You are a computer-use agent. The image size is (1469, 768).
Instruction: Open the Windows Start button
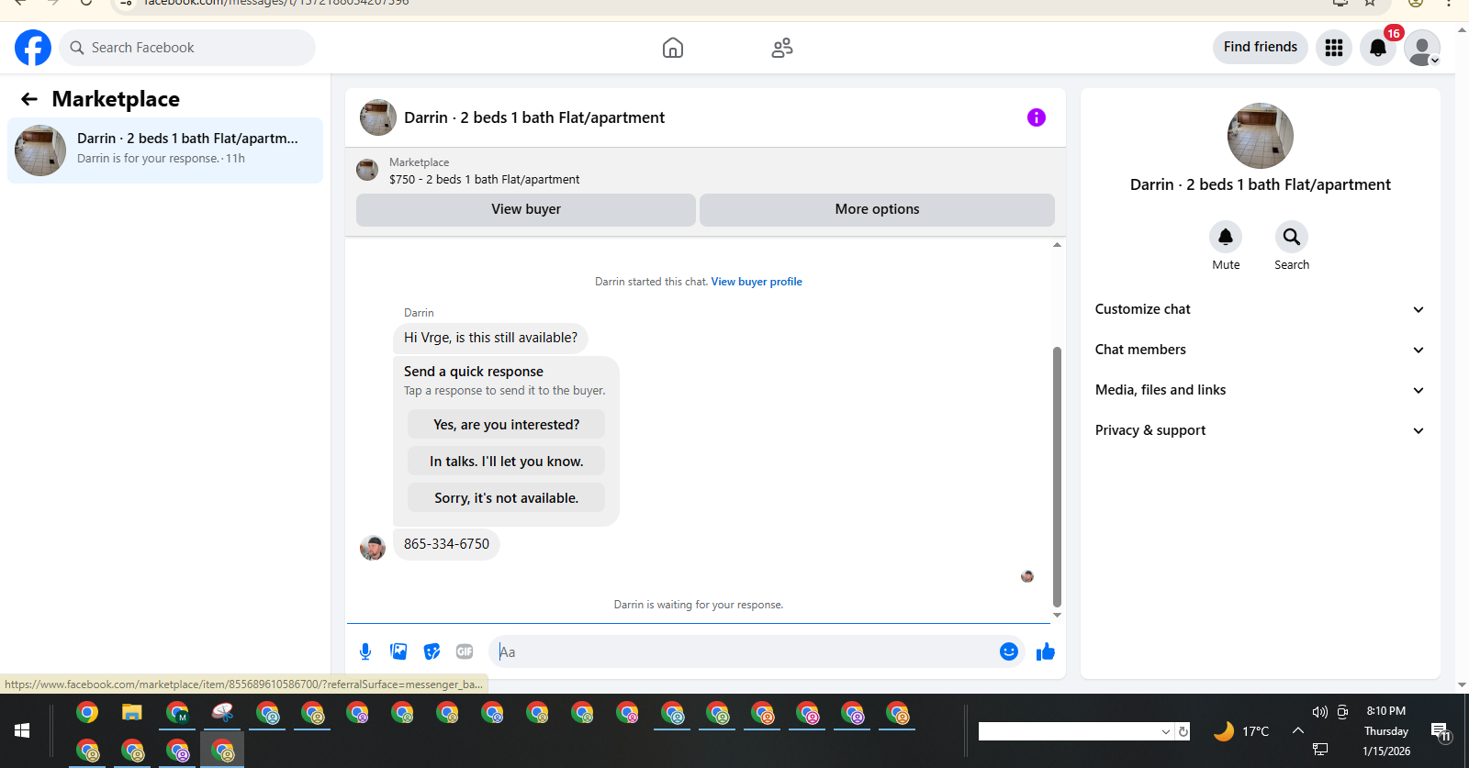click(22, 730)
